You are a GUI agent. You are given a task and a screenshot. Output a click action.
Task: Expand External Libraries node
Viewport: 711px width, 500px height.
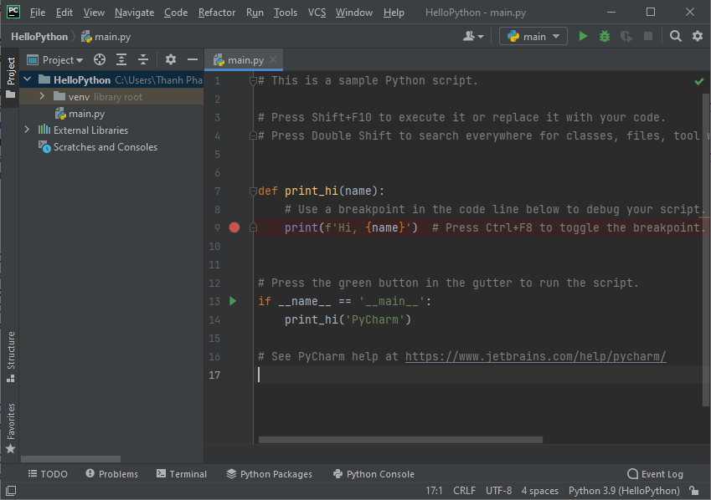[27, 130]
